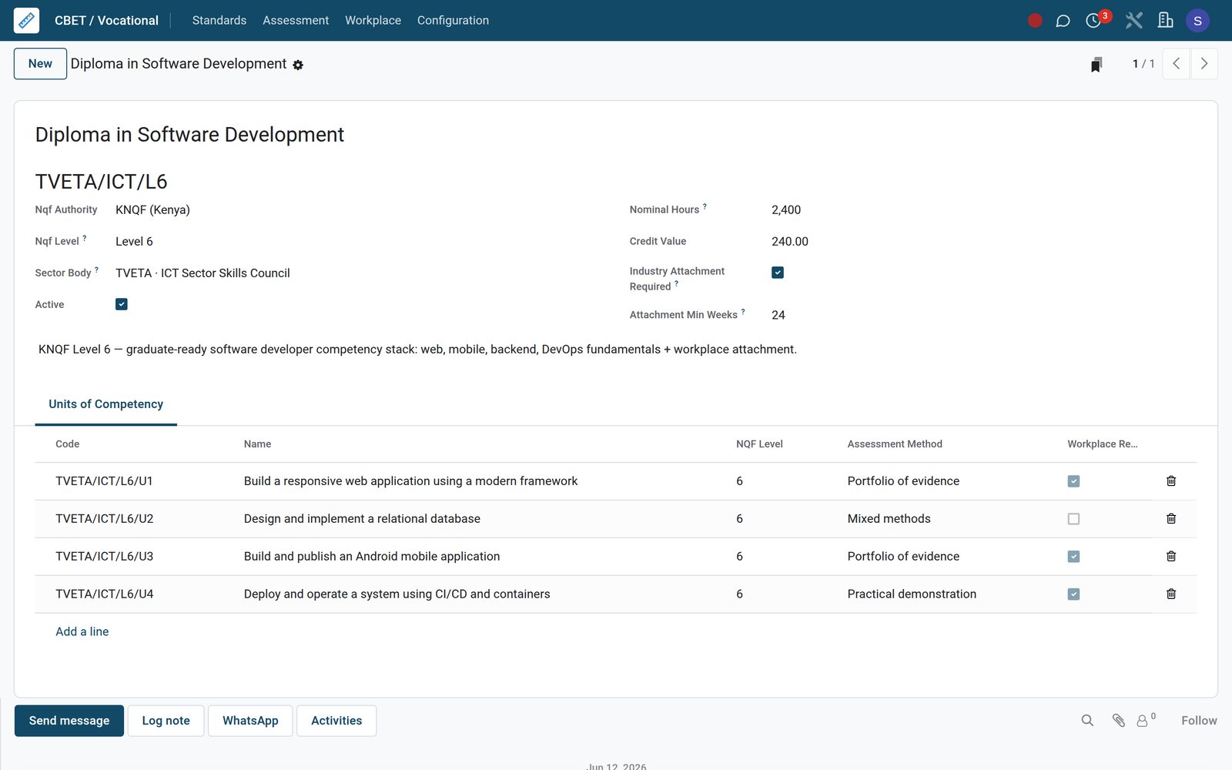Image resolution: width=1232 pixels, height=770 pixels.
Task: Click the red recording status dot
Action: click(1035, 21)
